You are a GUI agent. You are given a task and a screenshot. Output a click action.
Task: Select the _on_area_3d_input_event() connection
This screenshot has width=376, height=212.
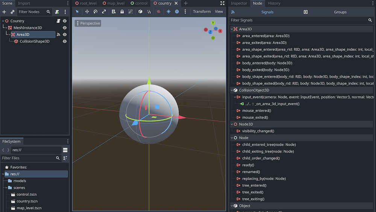click(272, 104)
